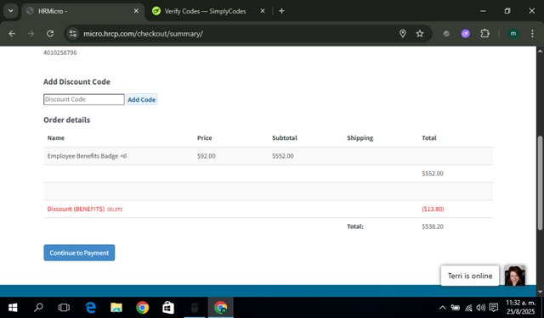
Task: Launch Microsoft Edge from taskbar
Action: (x=91, y=308)
